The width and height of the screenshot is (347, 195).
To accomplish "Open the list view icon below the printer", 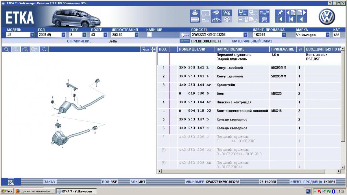I will coord(195,19).
